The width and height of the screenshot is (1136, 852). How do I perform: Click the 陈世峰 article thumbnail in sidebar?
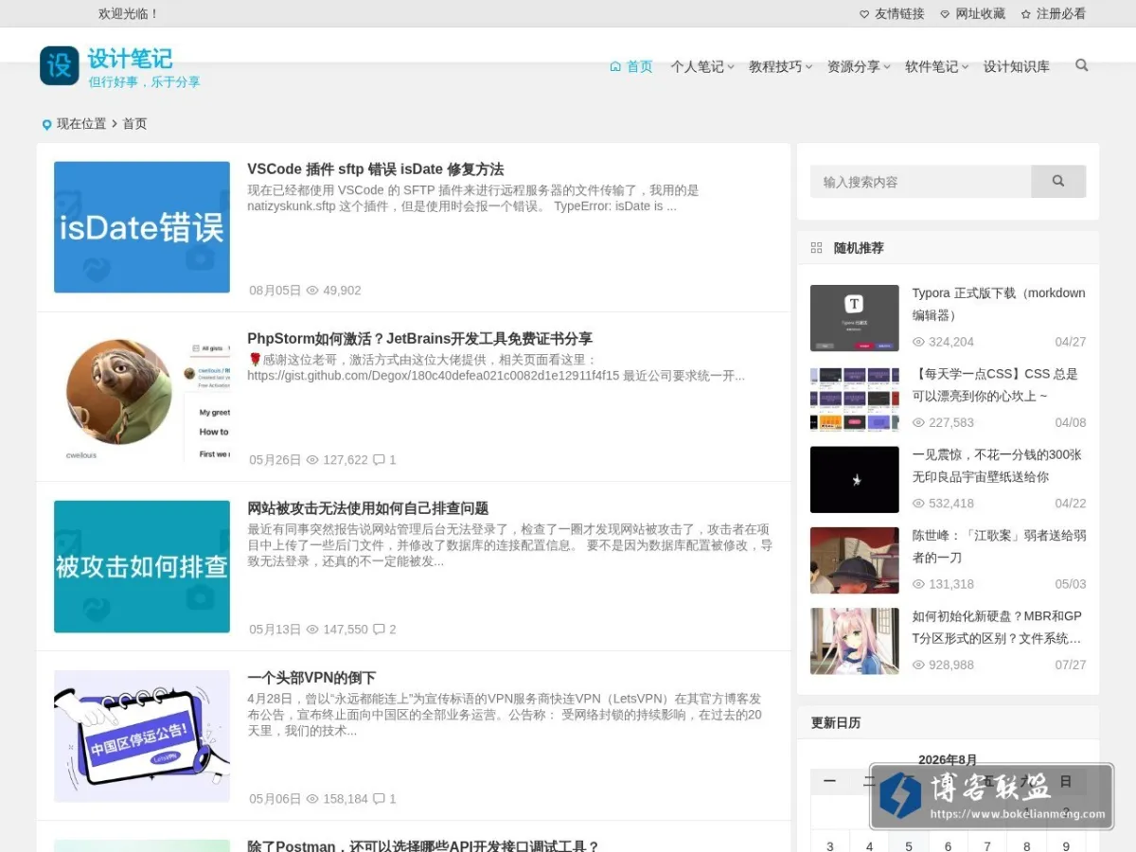tap(855, 560)
